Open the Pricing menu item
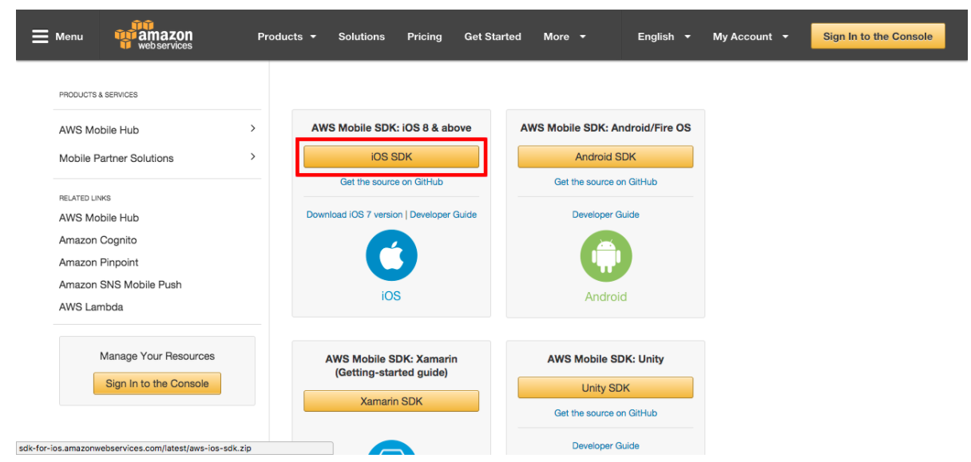 pos(424,37)
